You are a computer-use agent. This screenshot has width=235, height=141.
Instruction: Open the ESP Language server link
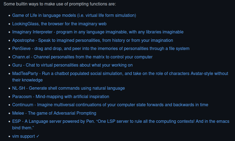(x=121, y=121)
